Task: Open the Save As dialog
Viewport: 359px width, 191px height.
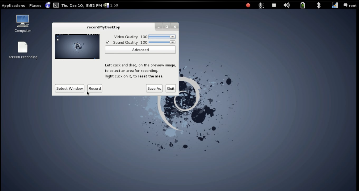Action: (x=154, y=88)
